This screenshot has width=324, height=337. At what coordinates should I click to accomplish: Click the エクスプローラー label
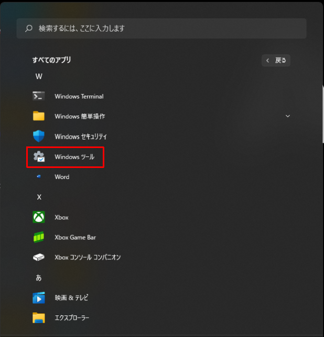[x=72, y=318]
